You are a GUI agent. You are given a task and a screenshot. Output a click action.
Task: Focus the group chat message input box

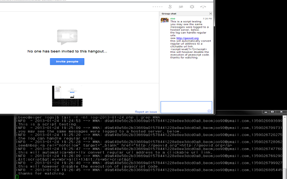point(186,107)
